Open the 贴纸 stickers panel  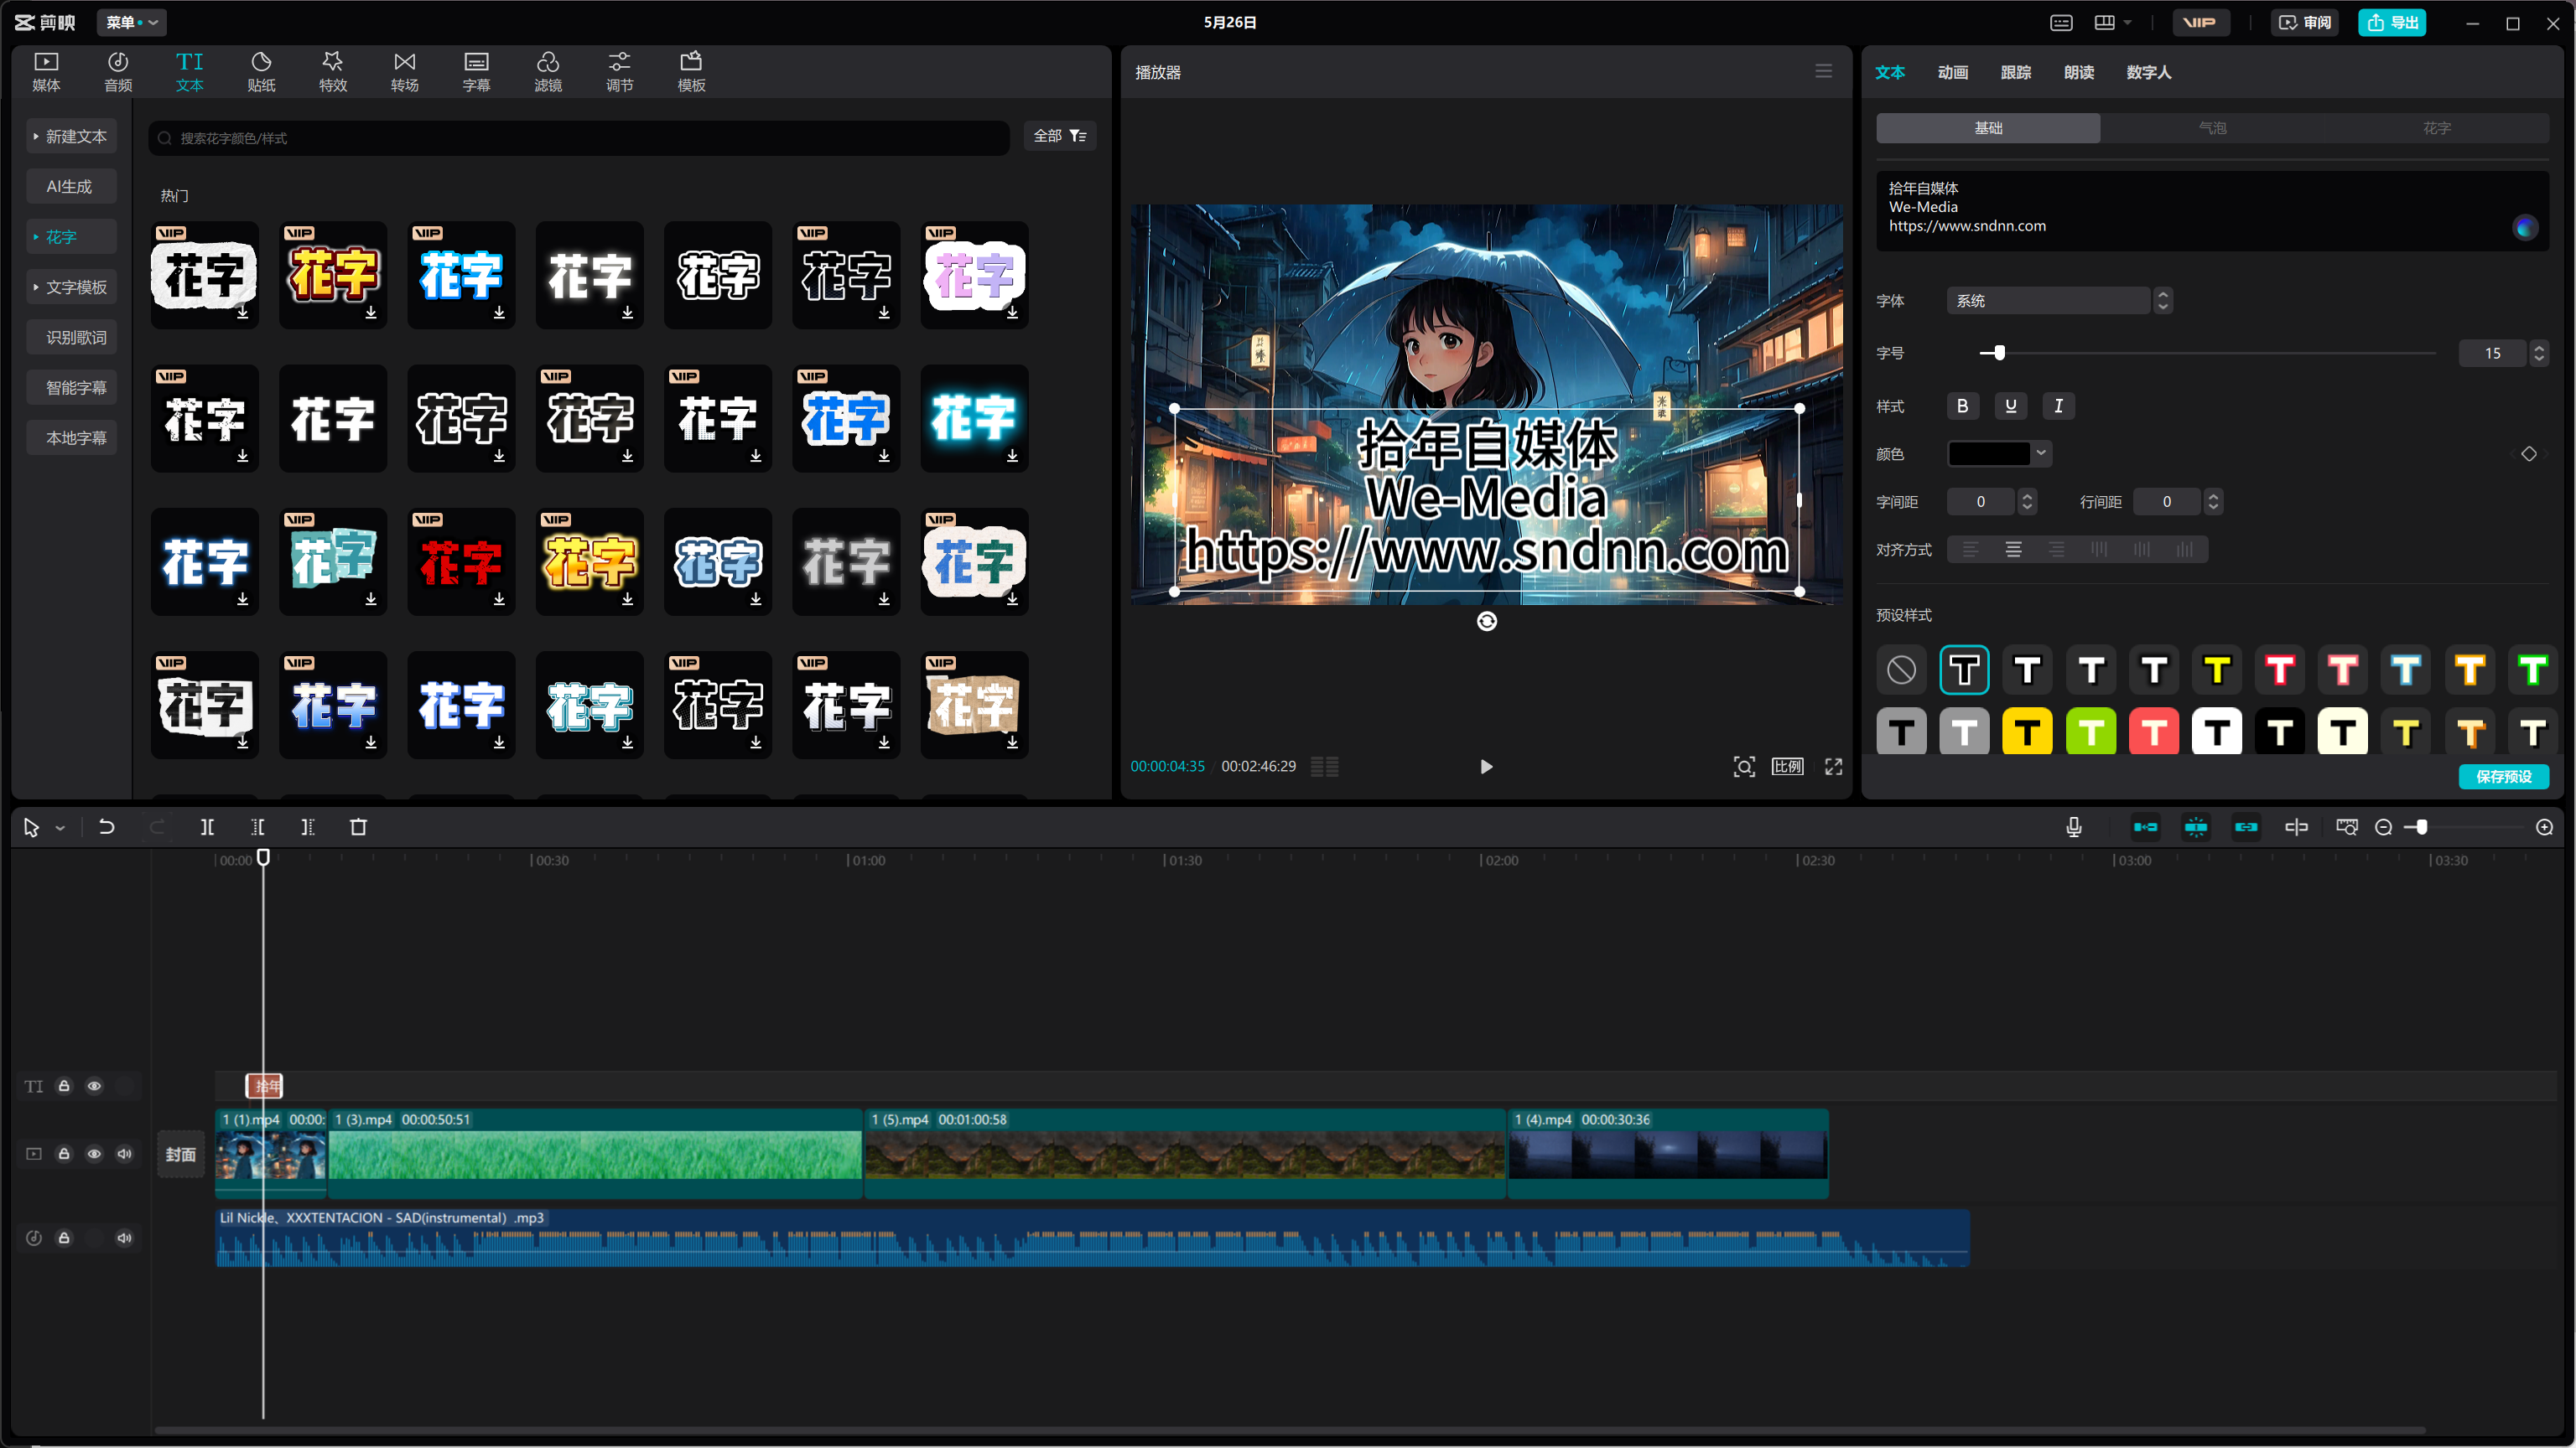[261, 72]
